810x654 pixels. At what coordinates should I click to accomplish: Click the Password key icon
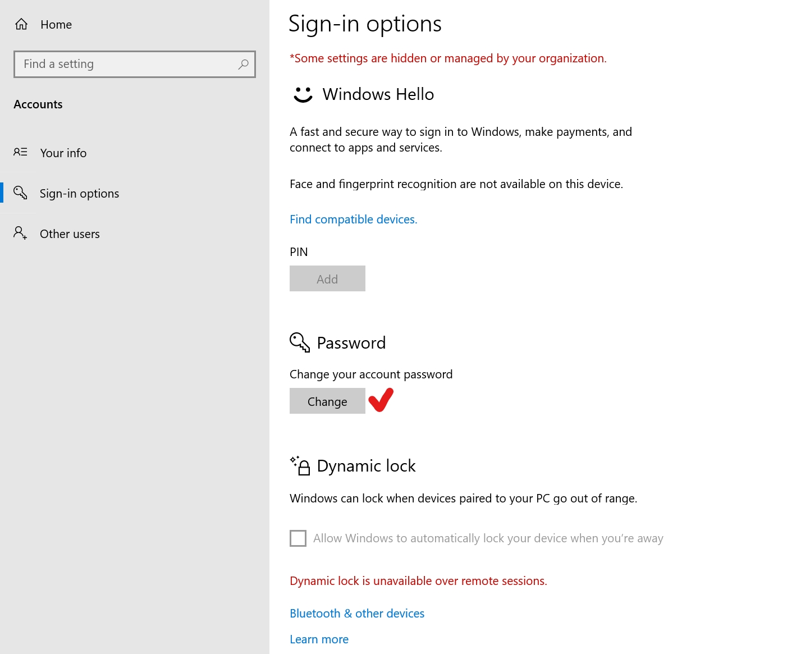pos(300,342)
